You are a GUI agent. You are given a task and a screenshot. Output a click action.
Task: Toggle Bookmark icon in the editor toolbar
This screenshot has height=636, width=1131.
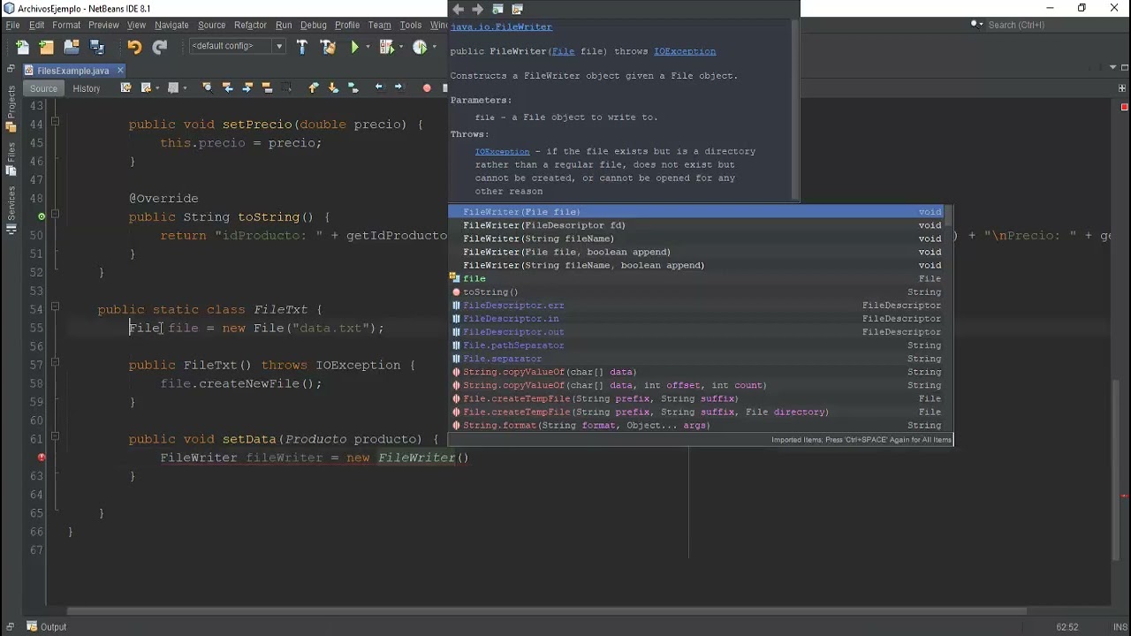click(x=353, y=87)
